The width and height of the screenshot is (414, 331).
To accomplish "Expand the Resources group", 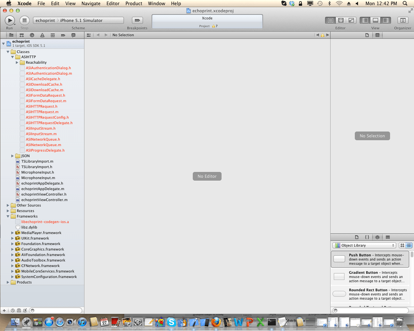I will [x=8, y=211].
